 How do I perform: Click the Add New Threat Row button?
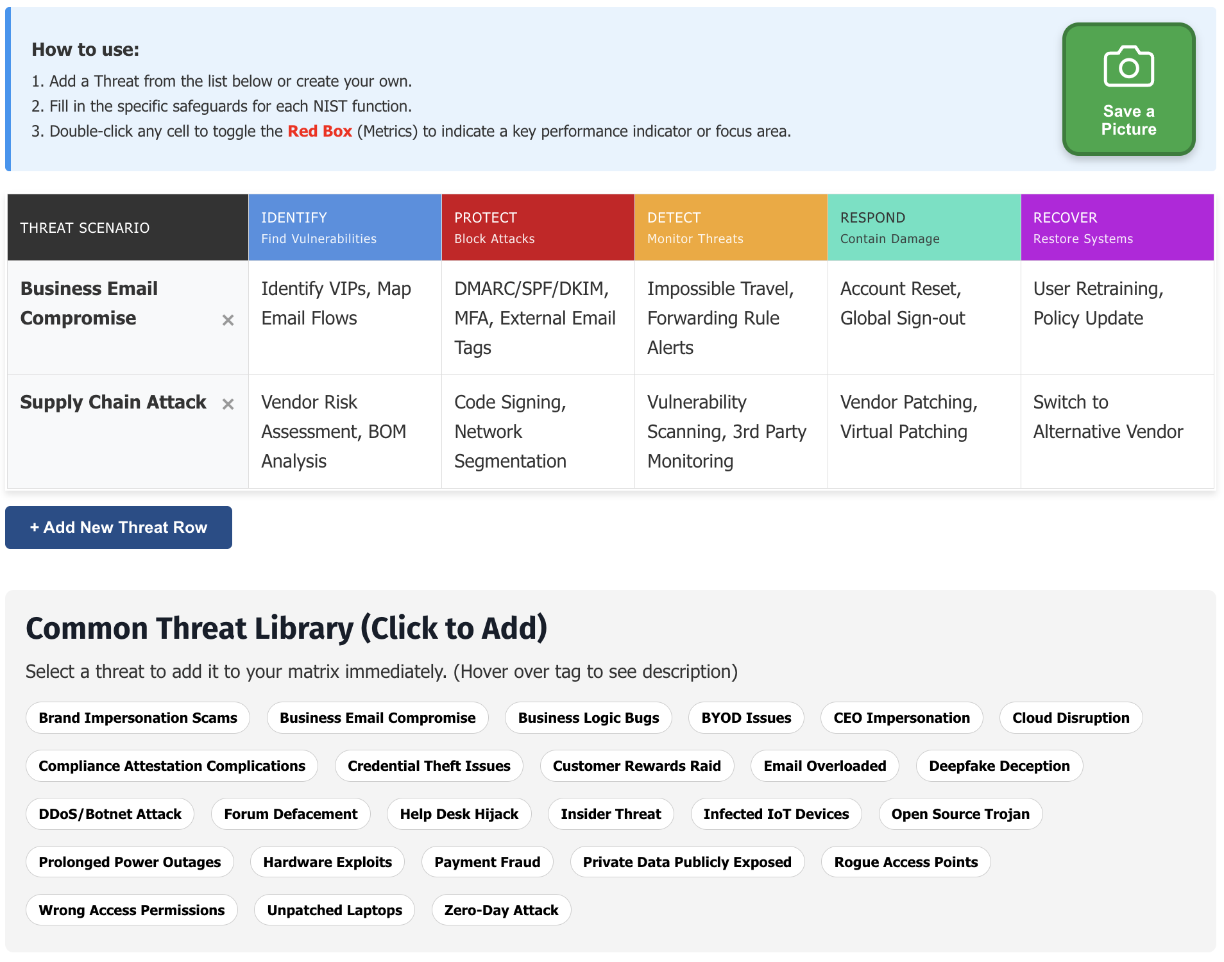coord(119,527)
